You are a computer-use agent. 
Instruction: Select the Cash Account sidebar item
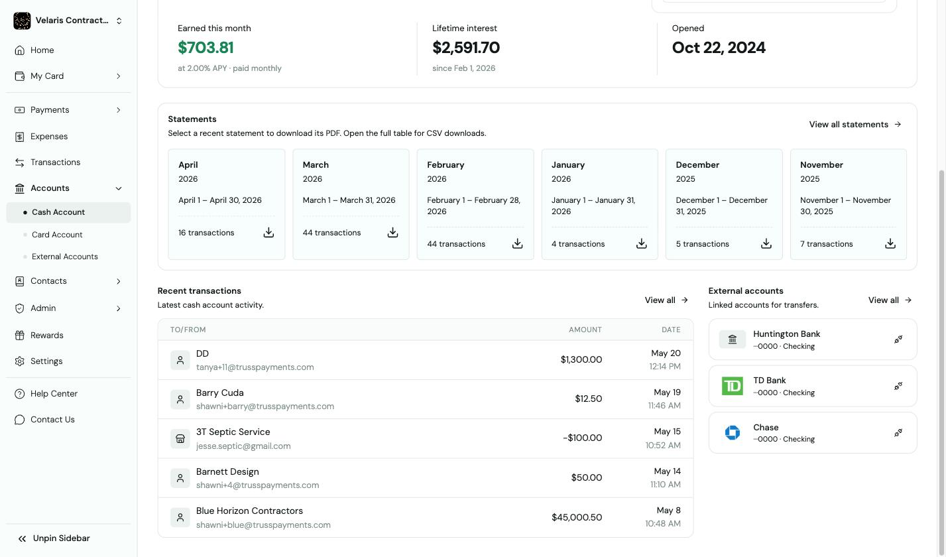[x=68, y=212]
